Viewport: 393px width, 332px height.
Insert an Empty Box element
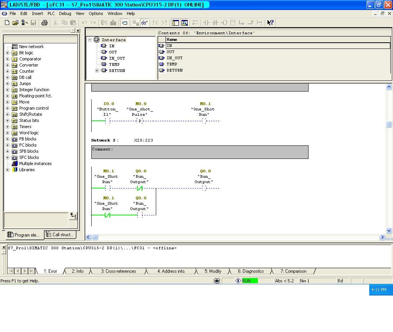point(232,23)
